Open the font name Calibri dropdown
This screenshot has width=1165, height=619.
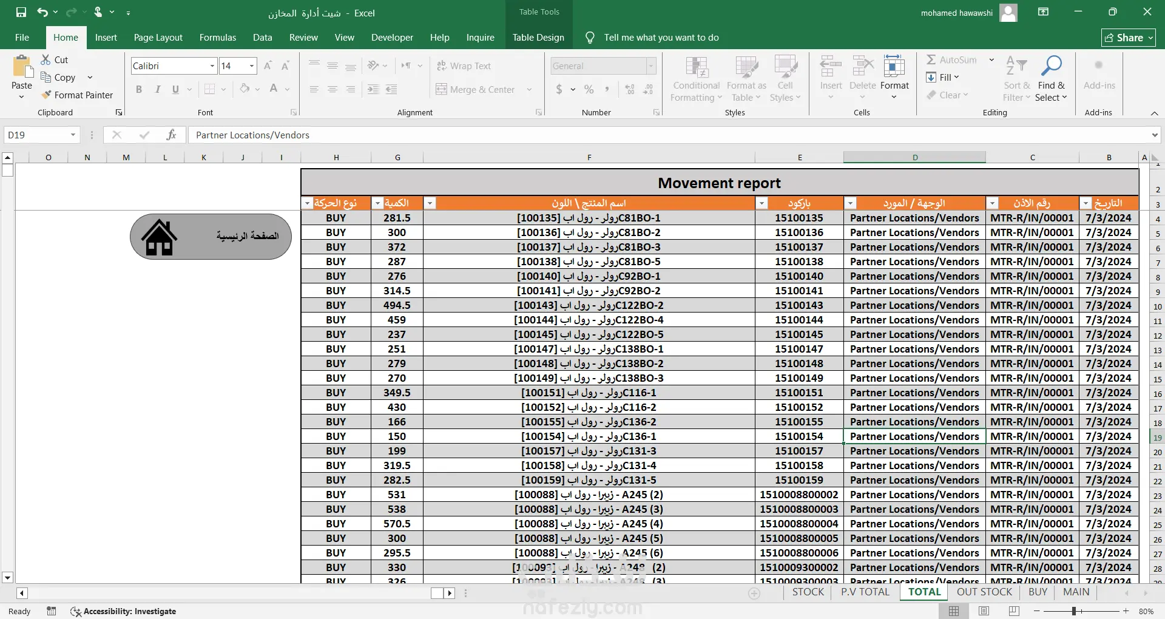tap(212, 66)
